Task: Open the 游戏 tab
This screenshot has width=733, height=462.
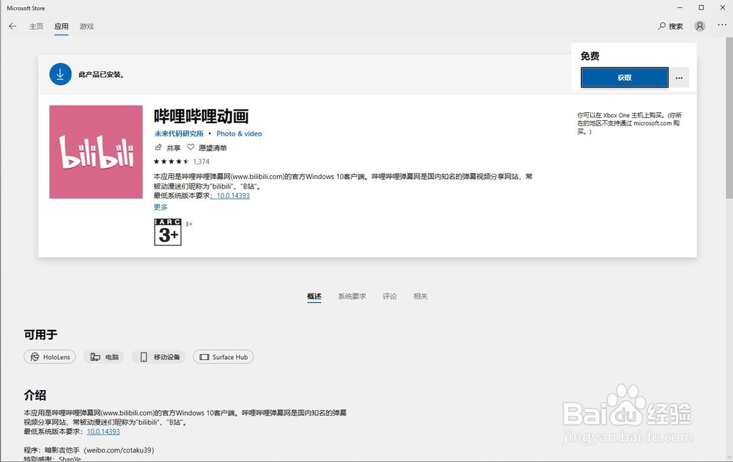Action: tap(86, 26)
